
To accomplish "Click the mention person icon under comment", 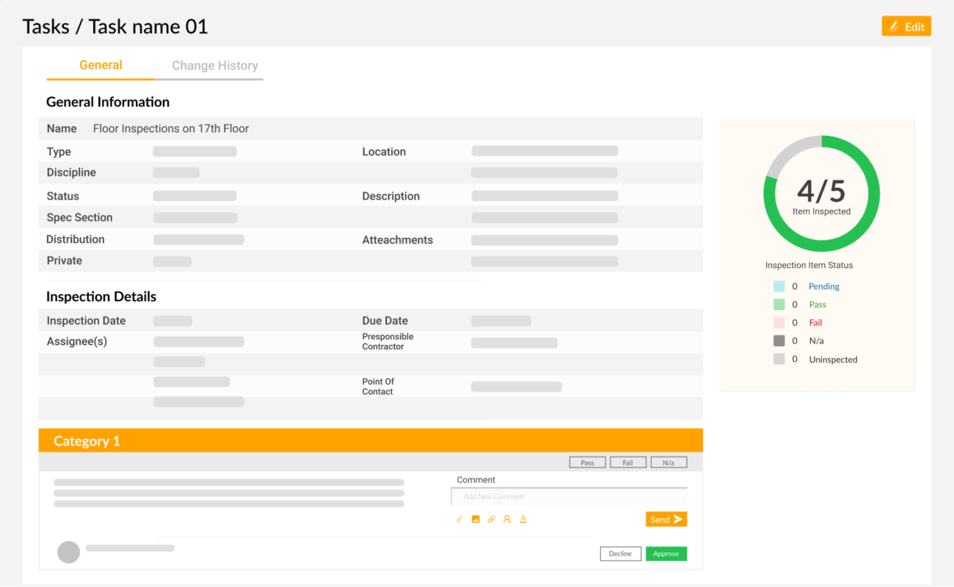I will pos(507,519).
